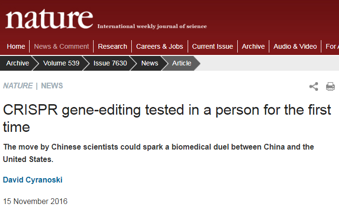
Task: Open author David Cyranoski link
Action: [32, 180]
